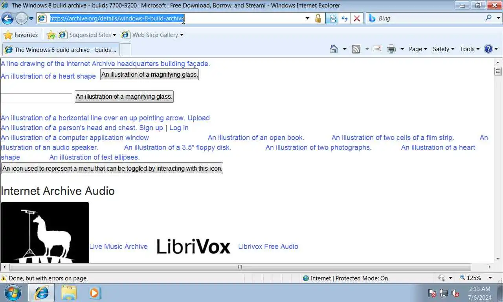
Task: Click the Help question mark icon
Action: 488,49
